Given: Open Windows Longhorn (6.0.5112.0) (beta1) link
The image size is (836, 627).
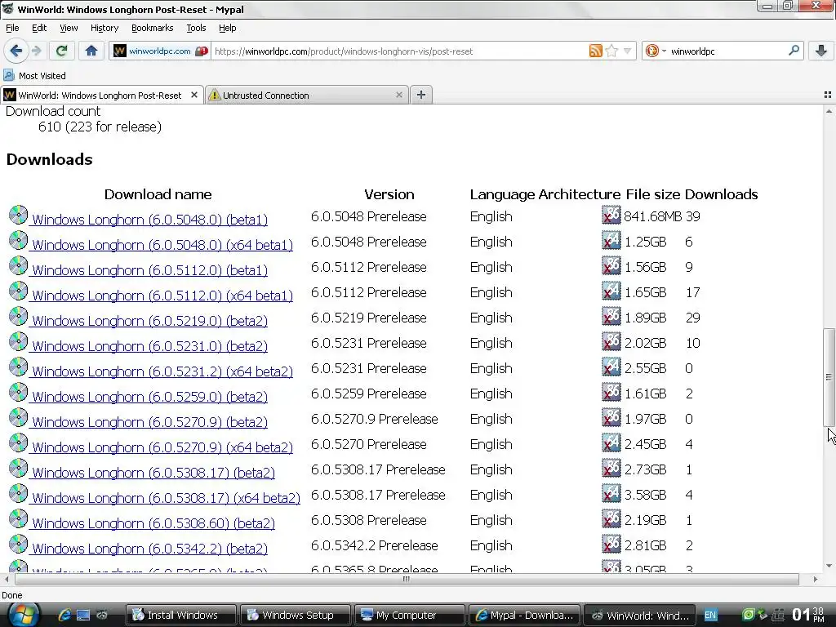Looking at the screenshot, I should (149, 269).
